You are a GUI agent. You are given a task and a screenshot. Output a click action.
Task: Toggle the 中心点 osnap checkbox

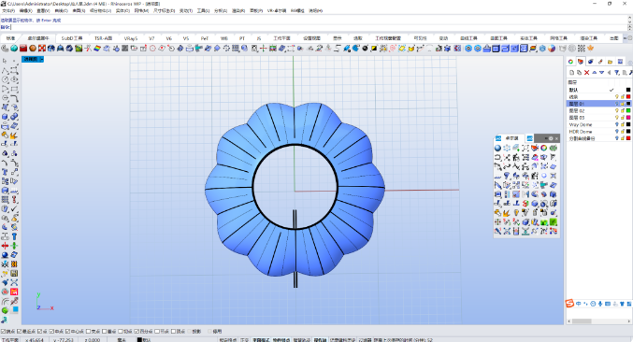pyautogui.click(x=68, y=331)
